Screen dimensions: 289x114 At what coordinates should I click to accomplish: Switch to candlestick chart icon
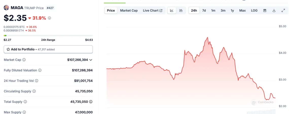click(181, 11)
